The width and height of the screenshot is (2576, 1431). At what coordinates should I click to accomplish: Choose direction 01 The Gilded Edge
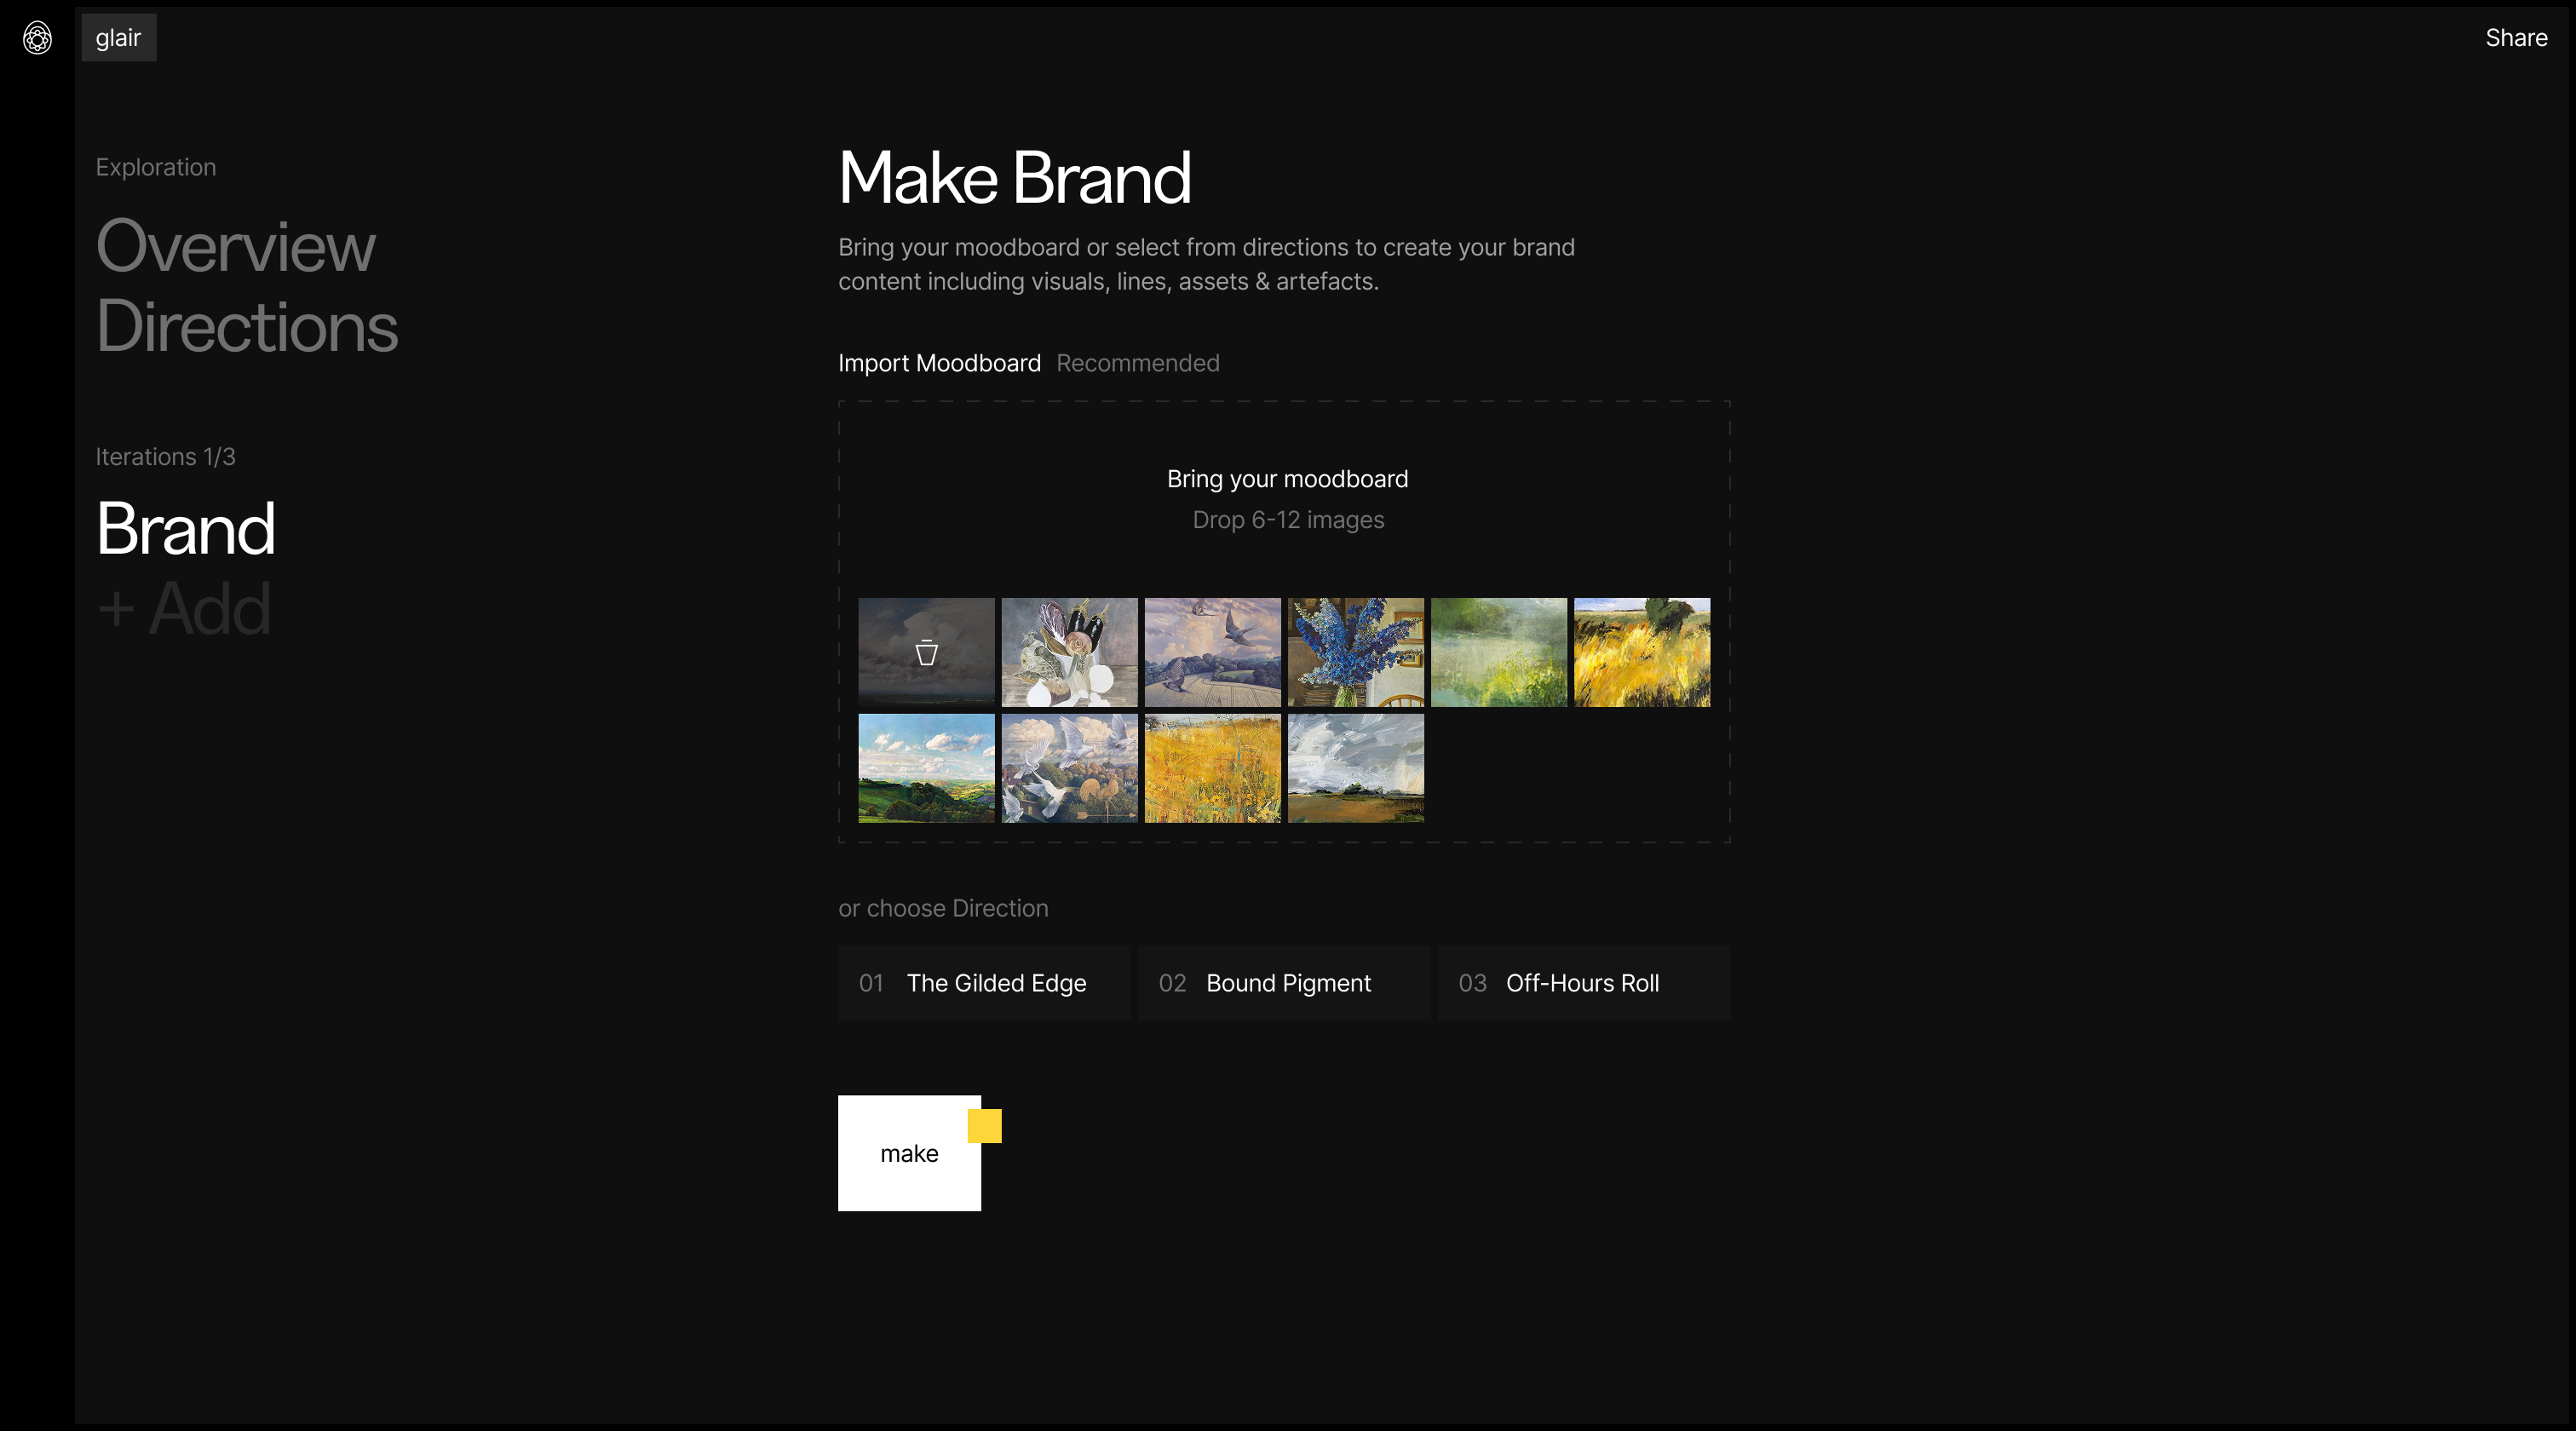click(984, 983)
